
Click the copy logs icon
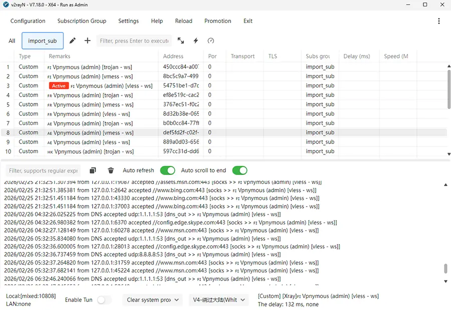point(92,170)
